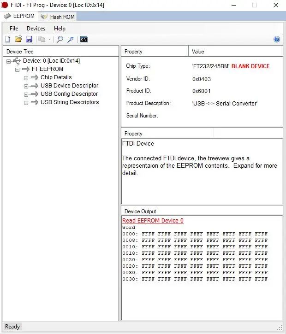Click the arrow icon beside USB Device Descriptor
Viewport: 286px width, 334px height.
[x=34, y=86]
